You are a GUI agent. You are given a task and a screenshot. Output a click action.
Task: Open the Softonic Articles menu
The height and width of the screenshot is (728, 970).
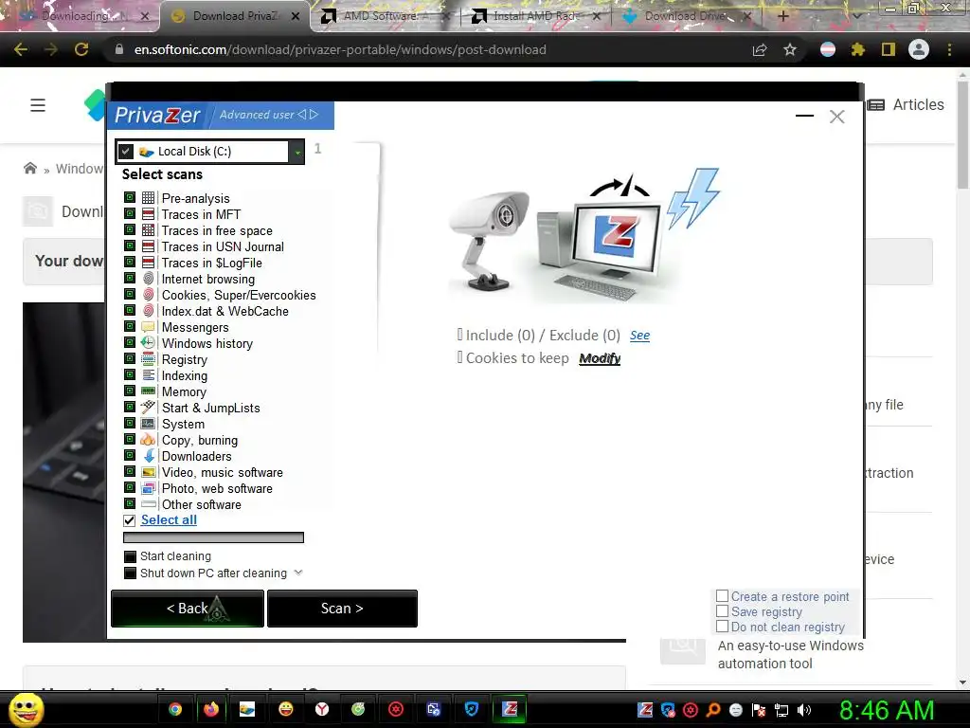point(906,104)
